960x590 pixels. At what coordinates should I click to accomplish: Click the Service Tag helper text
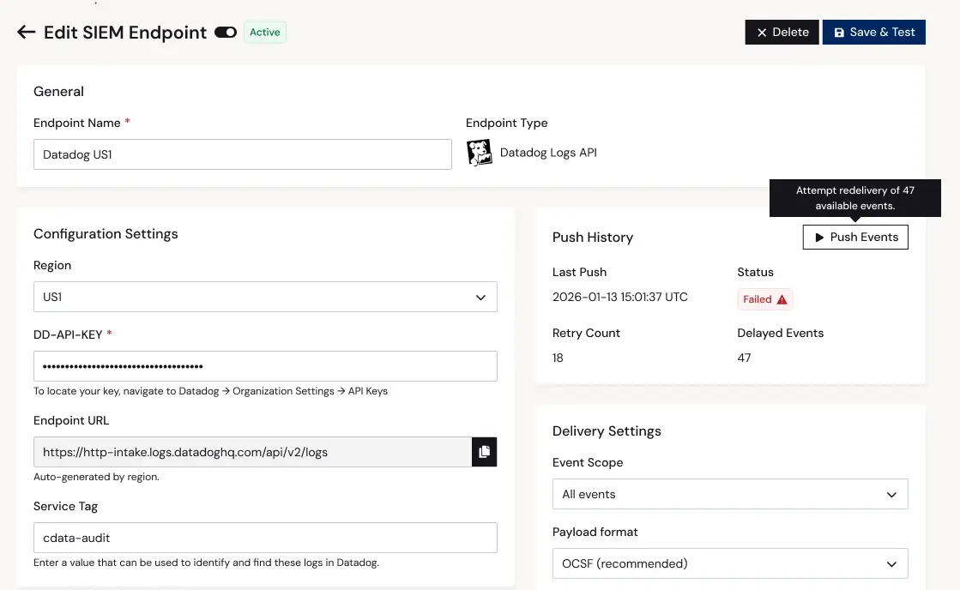206,563
